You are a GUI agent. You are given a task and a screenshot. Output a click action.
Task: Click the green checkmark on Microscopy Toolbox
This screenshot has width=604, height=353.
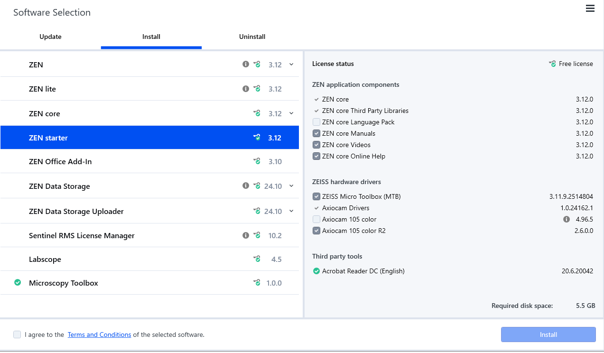pyautogui.click(x=17, y=282)
